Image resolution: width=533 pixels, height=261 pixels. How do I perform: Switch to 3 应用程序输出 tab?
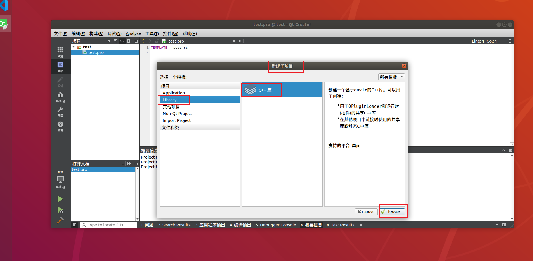210,225
